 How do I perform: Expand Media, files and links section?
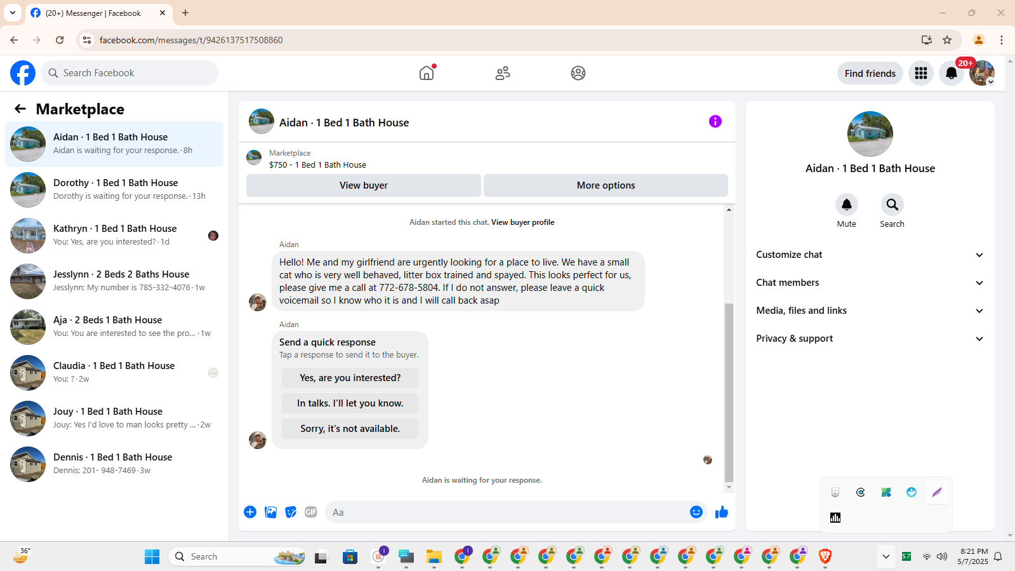click(x=870, y=311)
